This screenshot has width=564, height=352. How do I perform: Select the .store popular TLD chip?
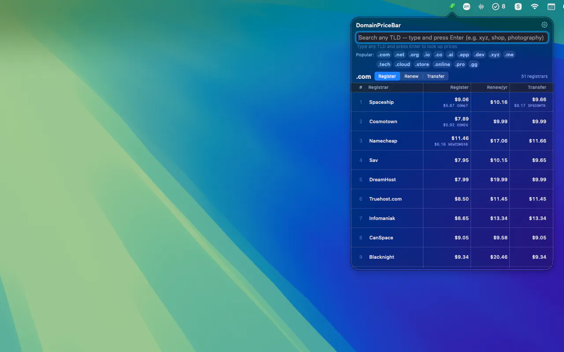422,64
